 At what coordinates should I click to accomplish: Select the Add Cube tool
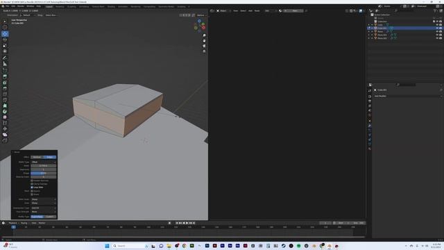coord(5,70)
